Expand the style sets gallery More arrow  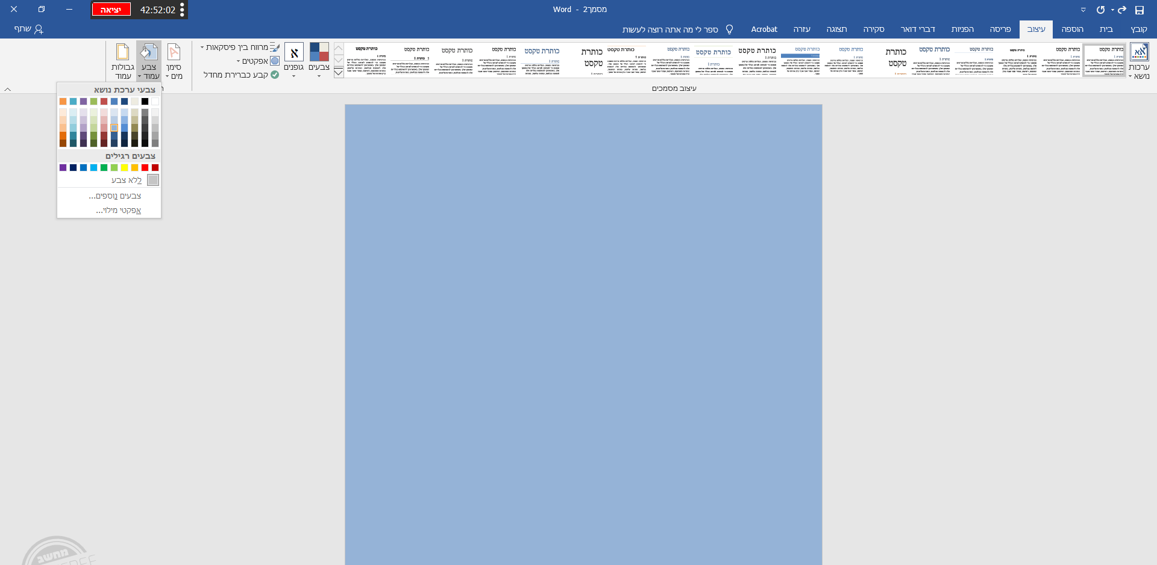click(x=339, y=73)
